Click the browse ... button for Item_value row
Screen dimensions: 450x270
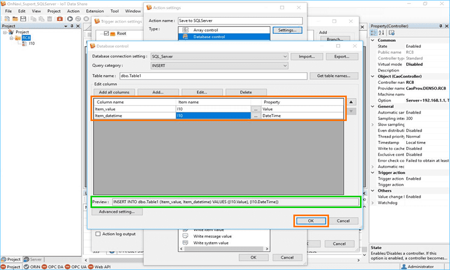(x=255, y=109)
